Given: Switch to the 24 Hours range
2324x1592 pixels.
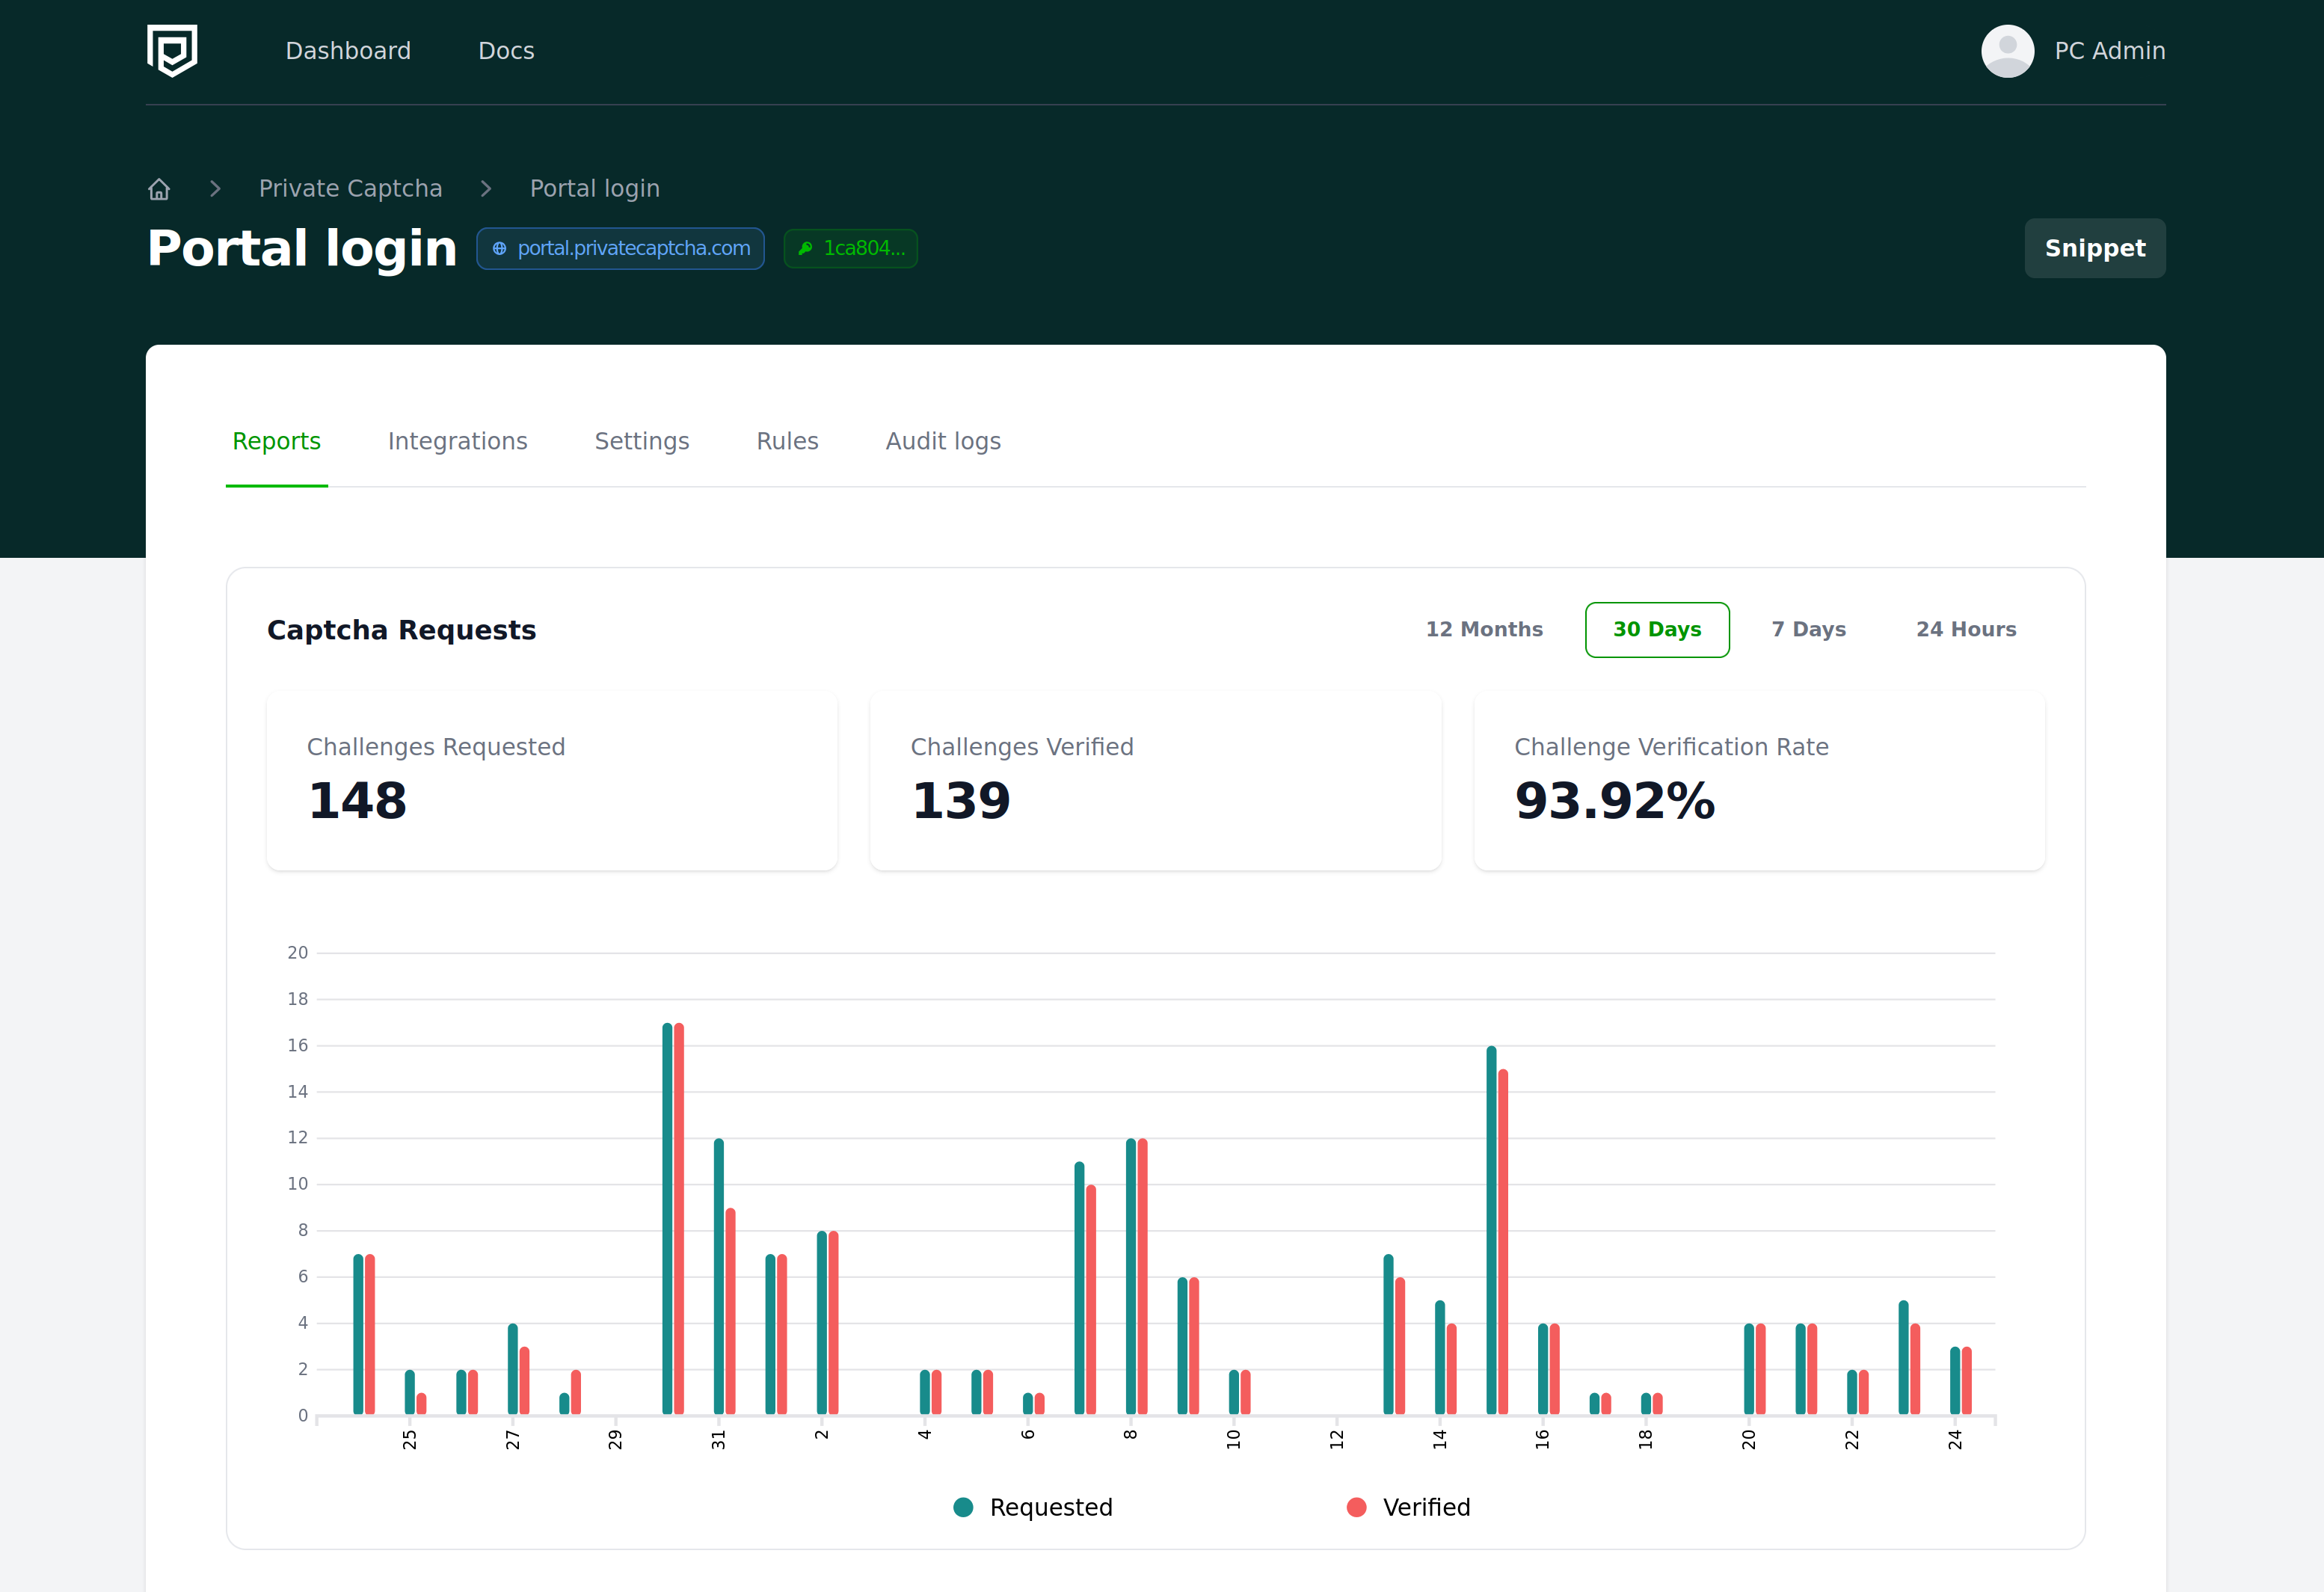Looking at the screenshot, I should tap(1965, 630).
